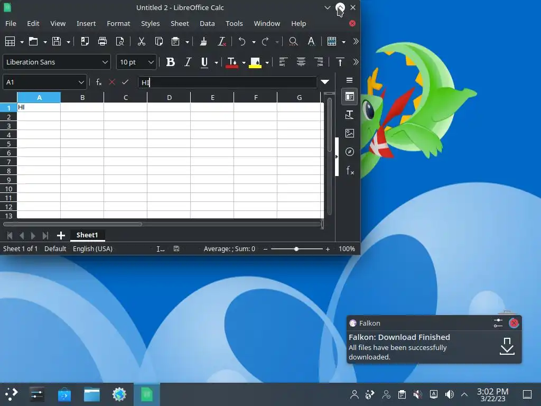This screenshot has height=406, width=541.
Task: Click the Undo arrow icon
Action: (242, 41)
